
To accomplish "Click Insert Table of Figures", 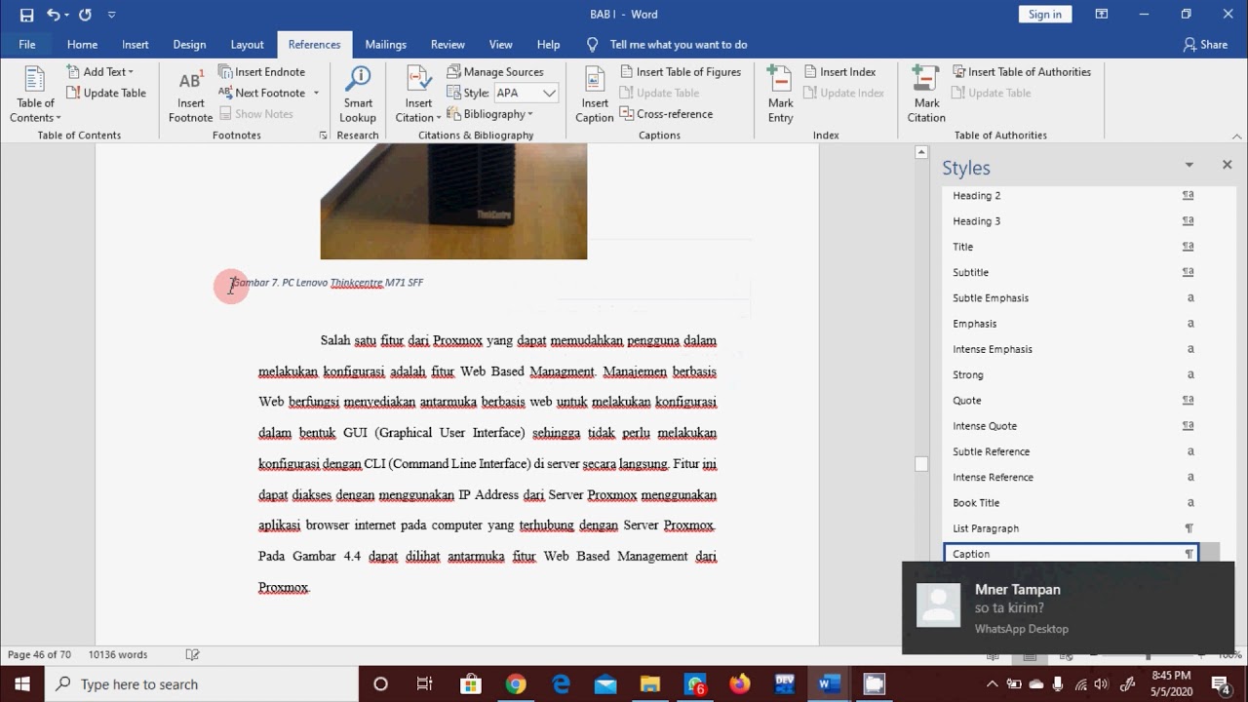I will [681, 71].
